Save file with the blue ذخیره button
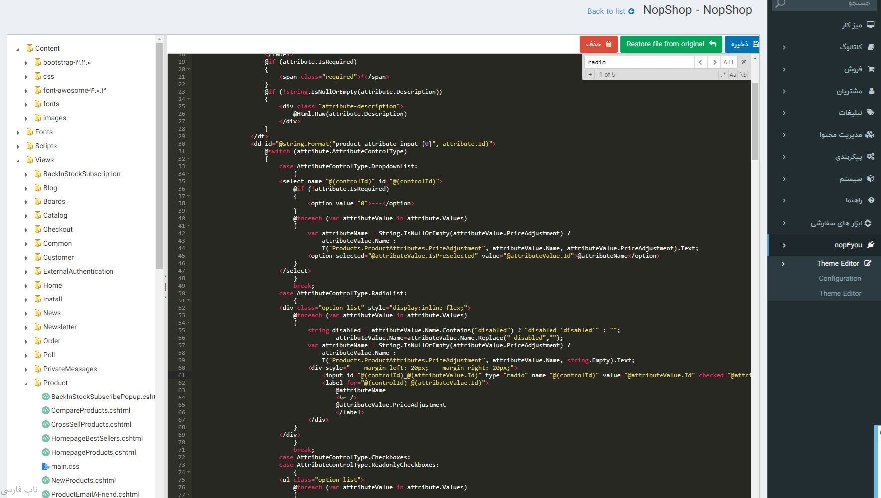This screenshot has width=881, height=498. click(x=742, y=44)
